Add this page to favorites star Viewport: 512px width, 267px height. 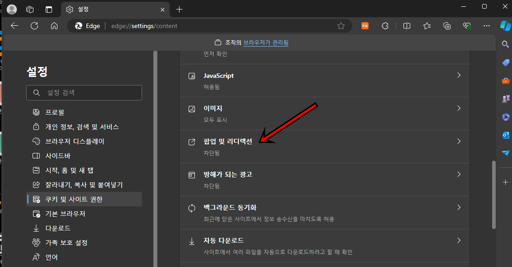coord(341,26)
